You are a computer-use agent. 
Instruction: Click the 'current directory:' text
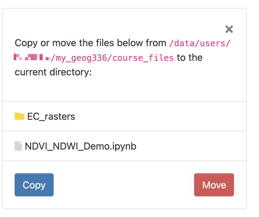point(53,72)
